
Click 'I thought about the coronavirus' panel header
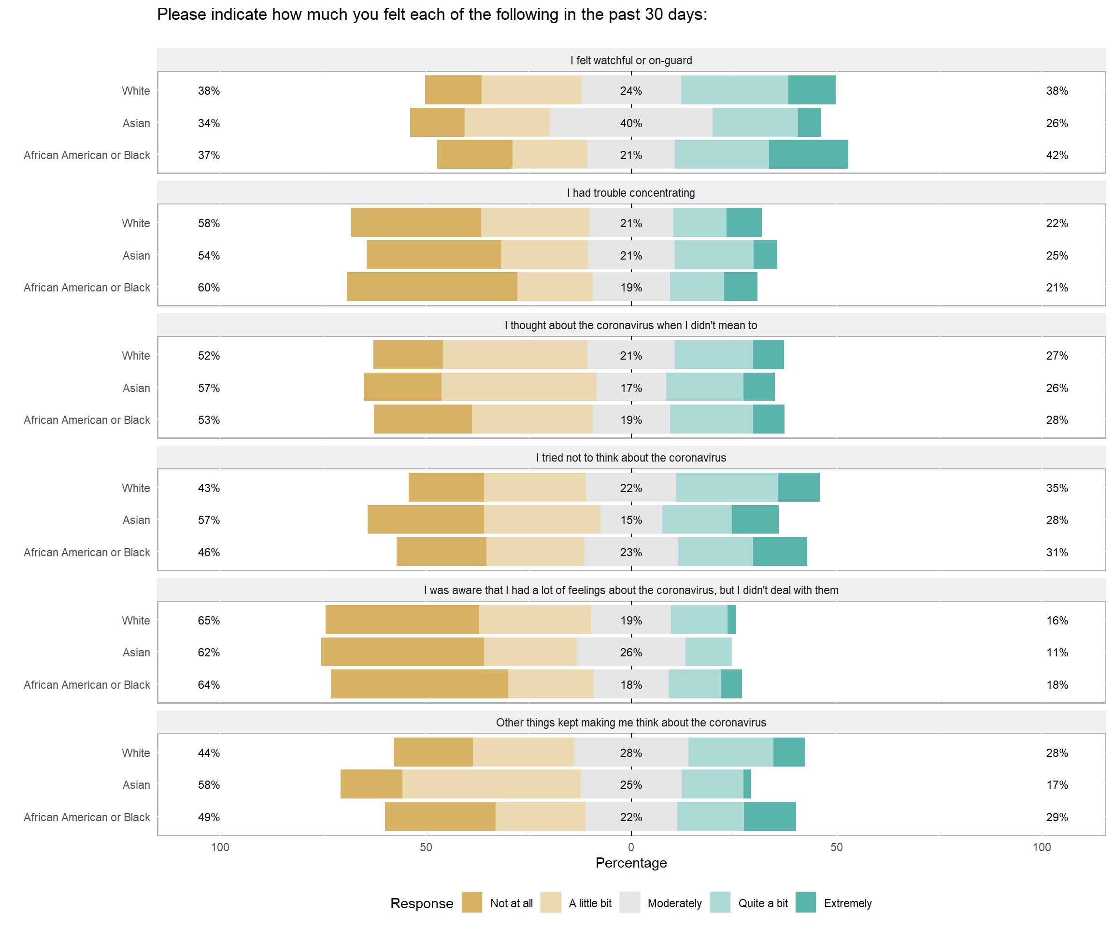pos(631,325)
